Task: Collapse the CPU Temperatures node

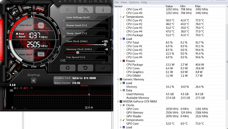Action: (121, 17)
